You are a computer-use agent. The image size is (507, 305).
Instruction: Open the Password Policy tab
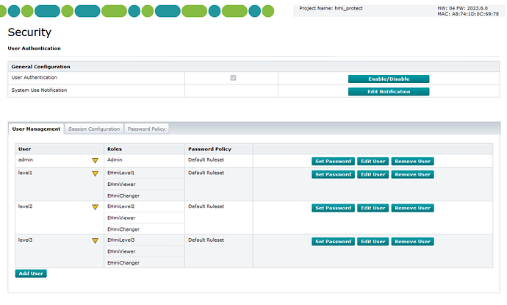147,129
